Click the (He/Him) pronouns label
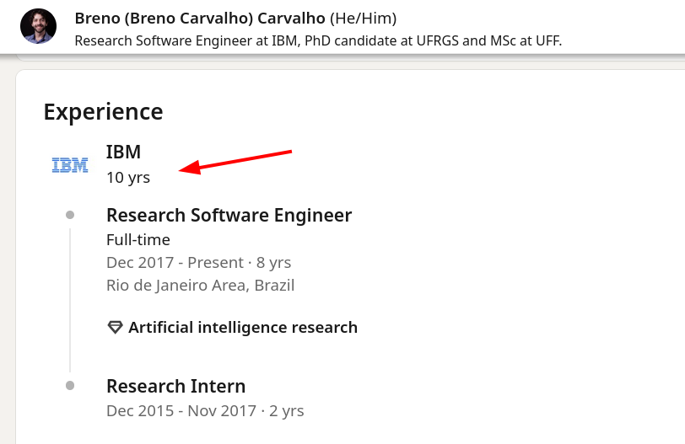 [364, 18]
